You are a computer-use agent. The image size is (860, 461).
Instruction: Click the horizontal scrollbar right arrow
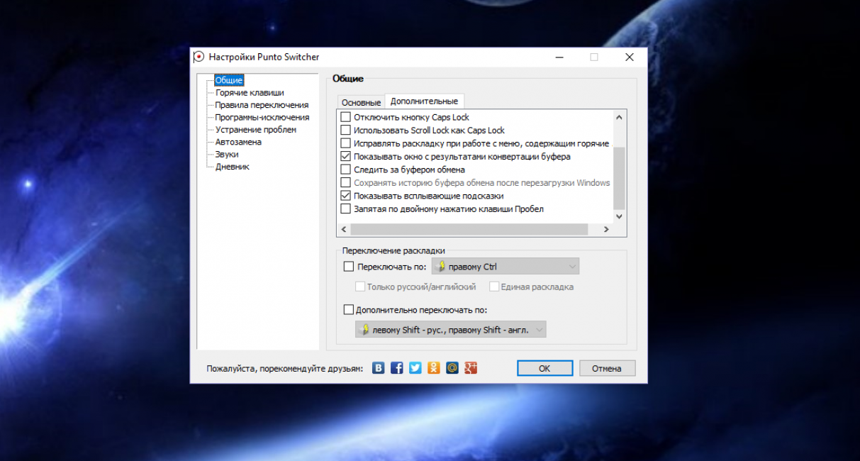tap(607, 229)
